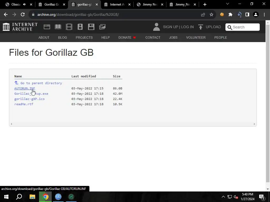Open the PEOPLE menu item

click(x=221, y=37)
